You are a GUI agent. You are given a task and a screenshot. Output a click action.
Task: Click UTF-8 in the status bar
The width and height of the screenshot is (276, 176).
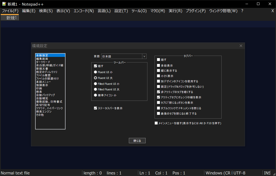(x=239, y=173)
